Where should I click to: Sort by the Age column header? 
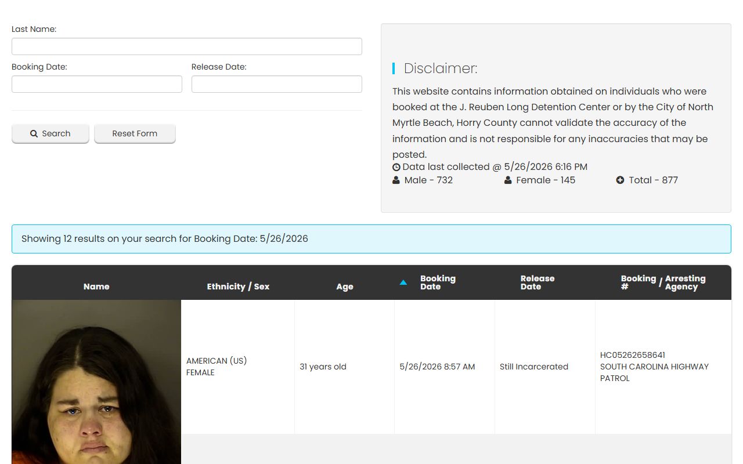pyautogui.click(x=345, y=287)
